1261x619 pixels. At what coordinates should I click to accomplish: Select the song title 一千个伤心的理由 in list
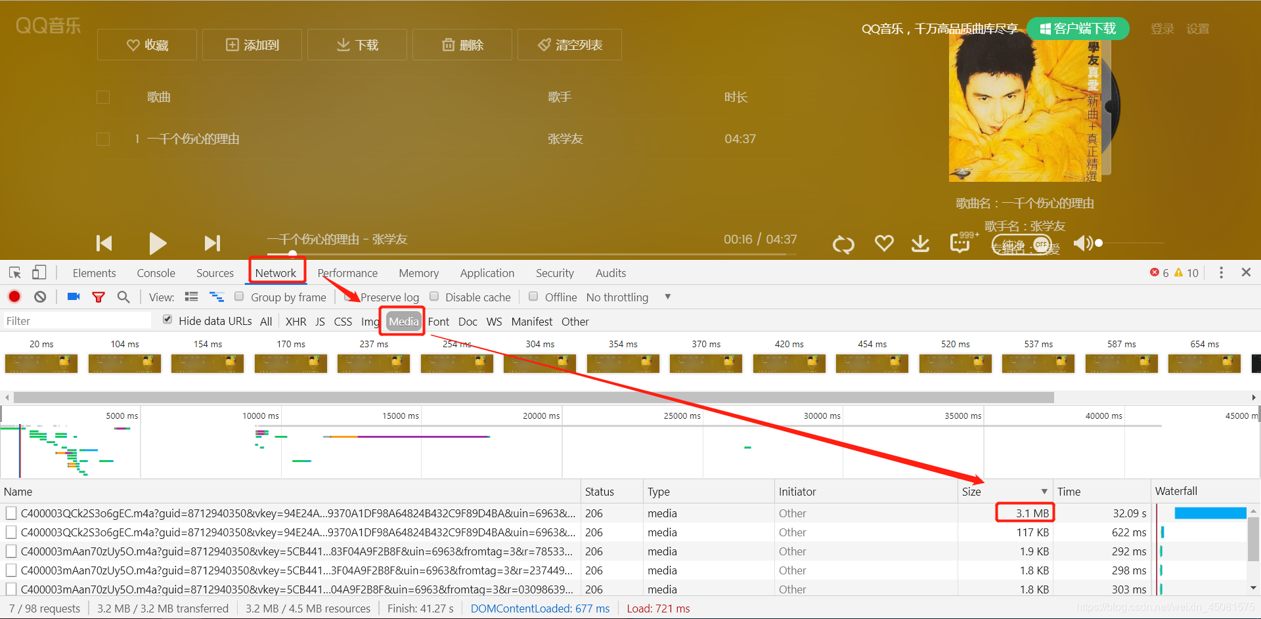point(193,139)
